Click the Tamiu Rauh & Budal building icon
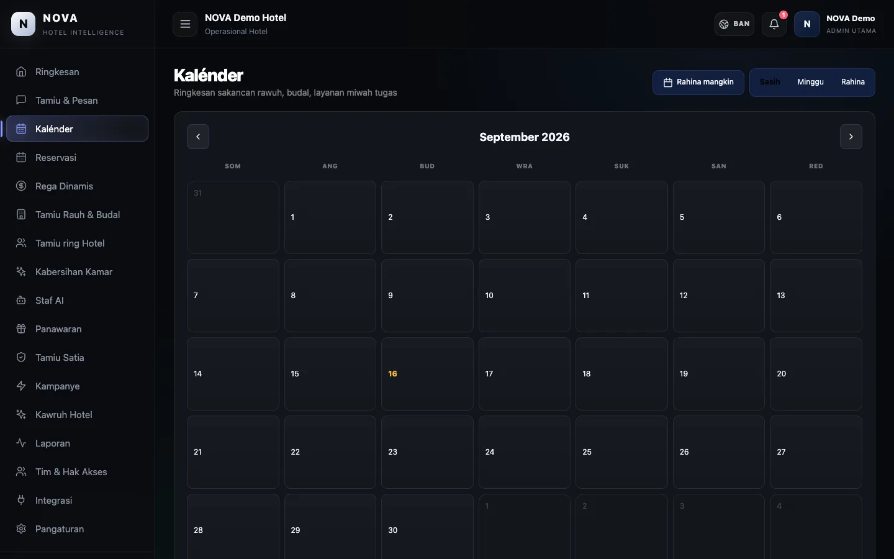The image size is (894, 559). tap(21, 214)
